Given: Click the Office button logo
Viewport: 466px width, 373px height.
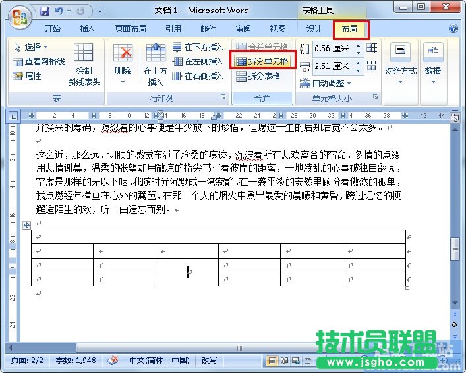Looking at the screenshot, I should click(18, 14).
